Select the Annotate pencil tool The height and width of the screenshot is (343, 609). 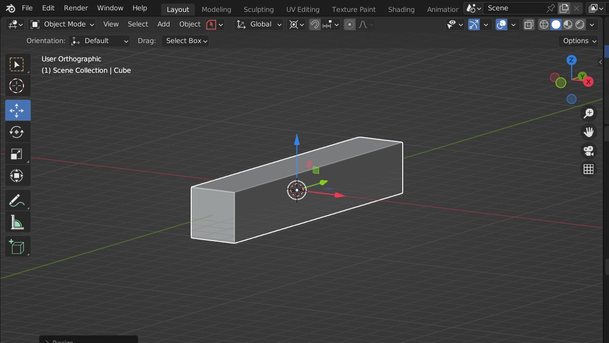(17, 201)
